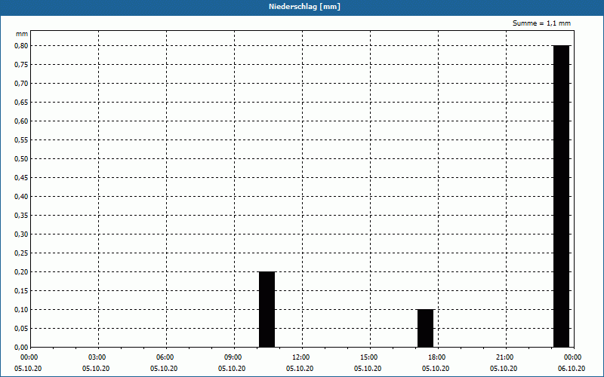Click the 0,20 mm precipitation bar
This screenshot has height=377, width=604.
tap(267, 309)
